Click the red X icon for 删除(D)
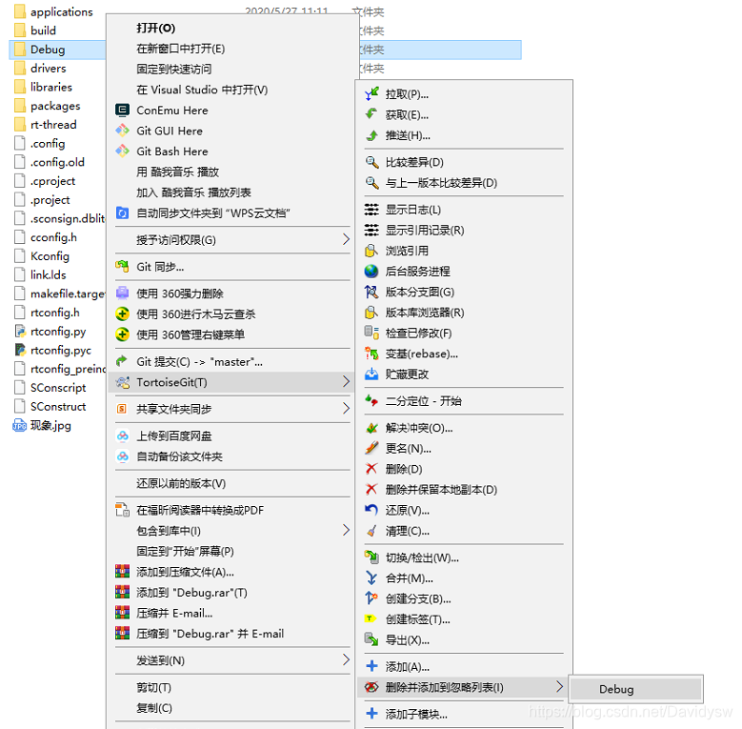Viewport: 742px width, 729px height. tap(371, 469)
